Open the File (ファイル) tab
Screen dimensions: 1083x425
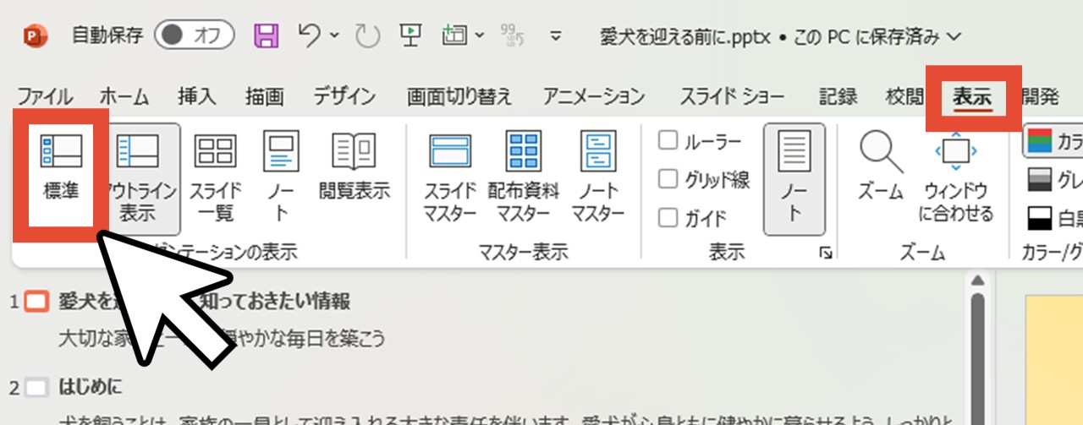coord(45,96)
